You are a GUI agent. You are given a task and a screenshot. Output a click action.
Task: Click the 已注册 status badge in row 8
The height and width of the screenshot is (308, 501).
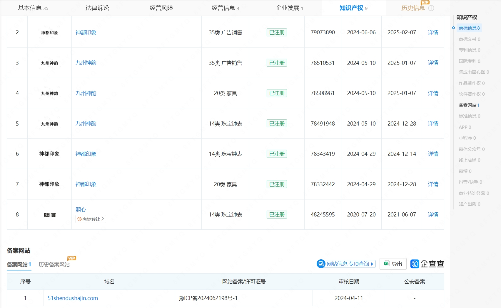point(277,215)
